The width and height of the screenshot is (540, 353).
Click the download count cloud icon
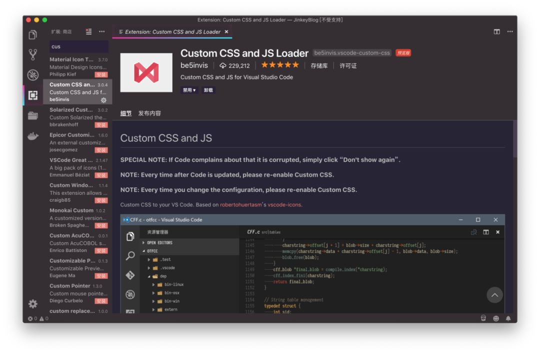point(223,65)
